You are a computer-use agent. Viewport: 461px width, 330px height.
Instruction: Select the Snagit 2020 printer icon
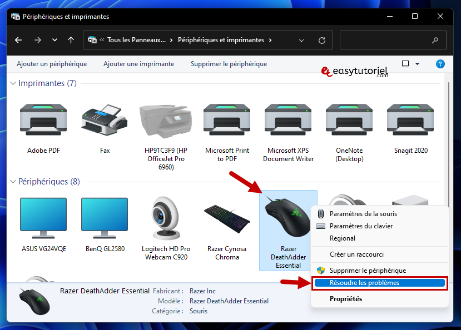coord(410,119)
